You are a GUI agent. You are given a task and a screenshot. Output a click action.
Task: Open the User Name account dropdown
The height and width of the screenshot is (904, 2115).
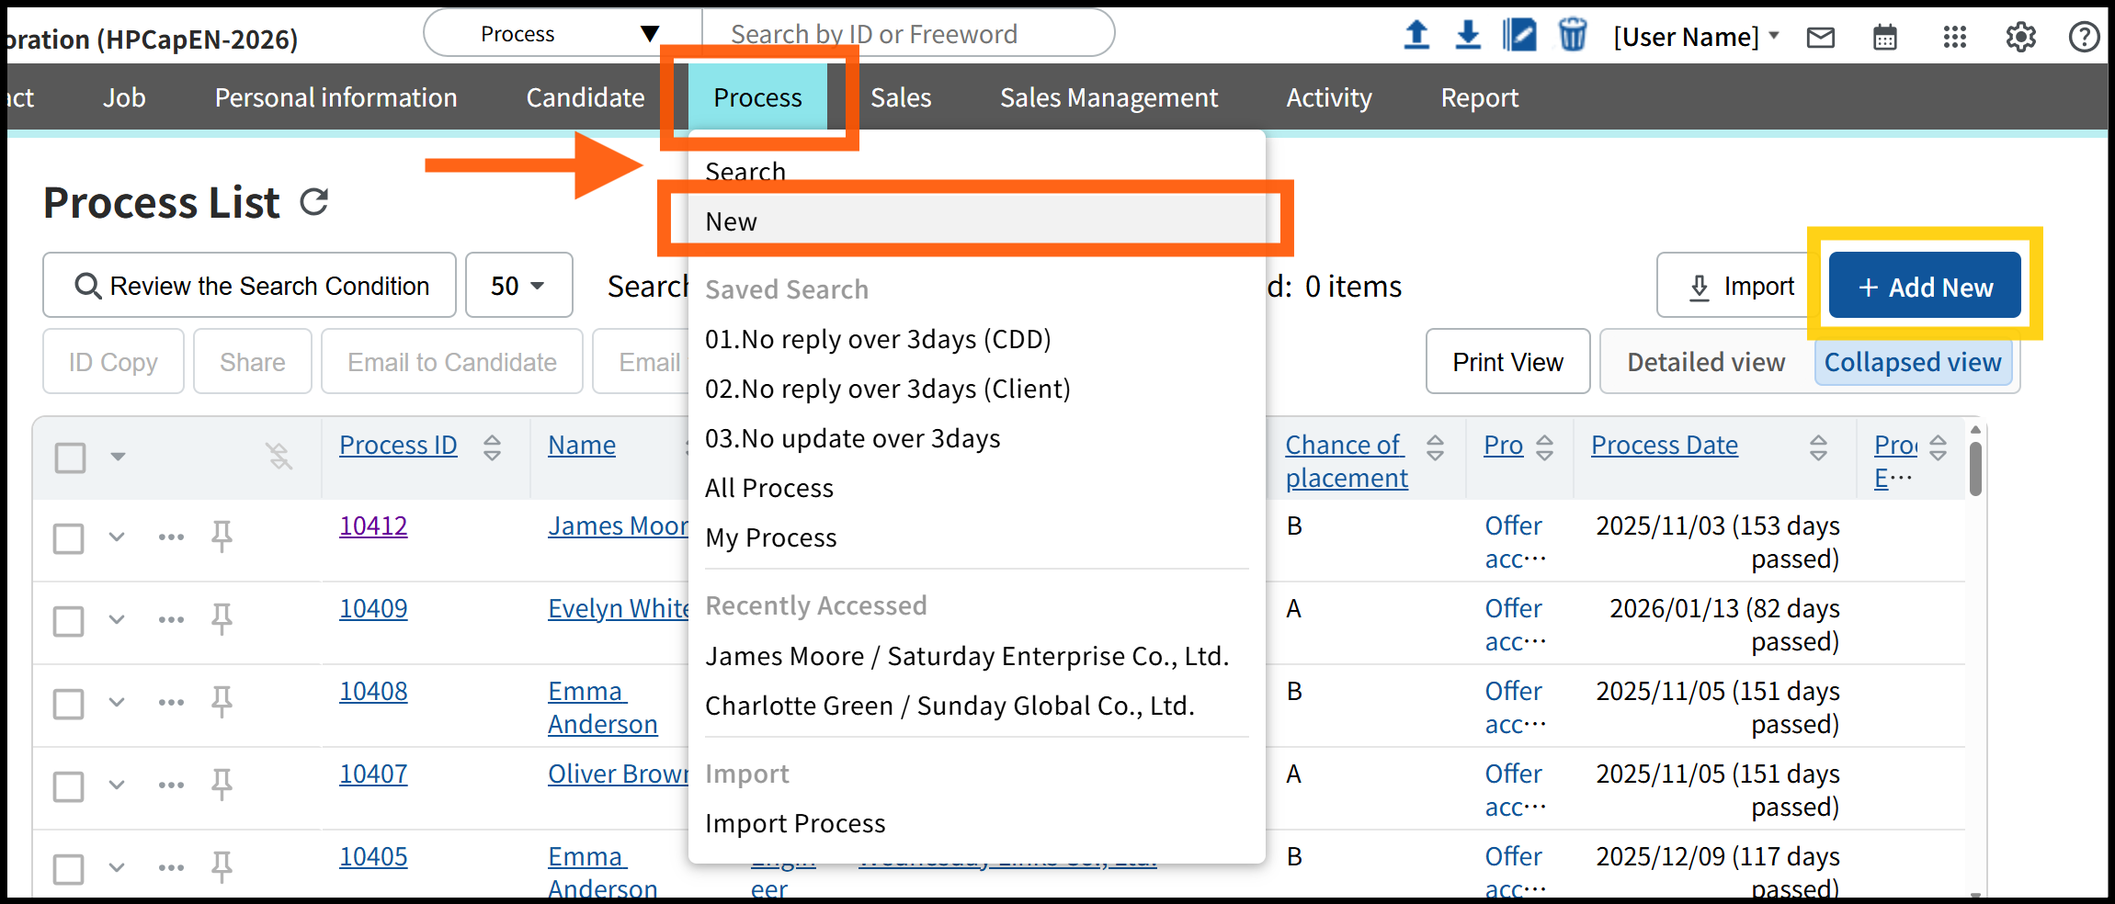(1696, 37)
